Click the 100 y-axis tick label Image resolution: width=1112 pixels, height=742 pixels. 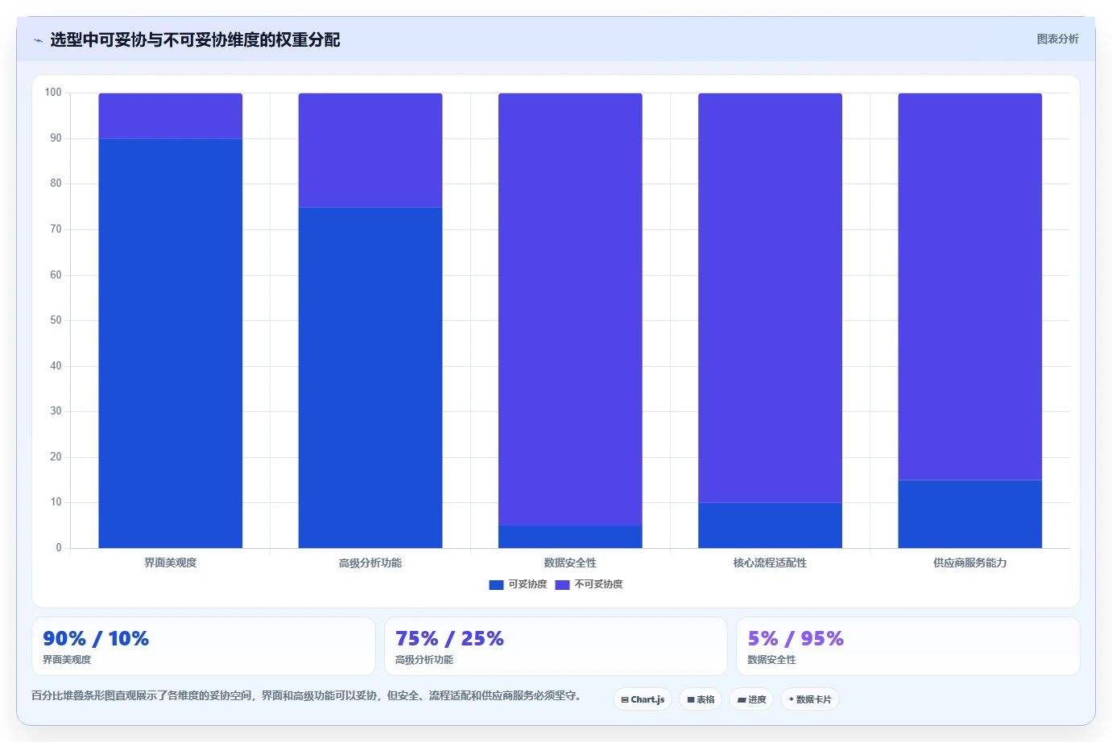(53, 93)
